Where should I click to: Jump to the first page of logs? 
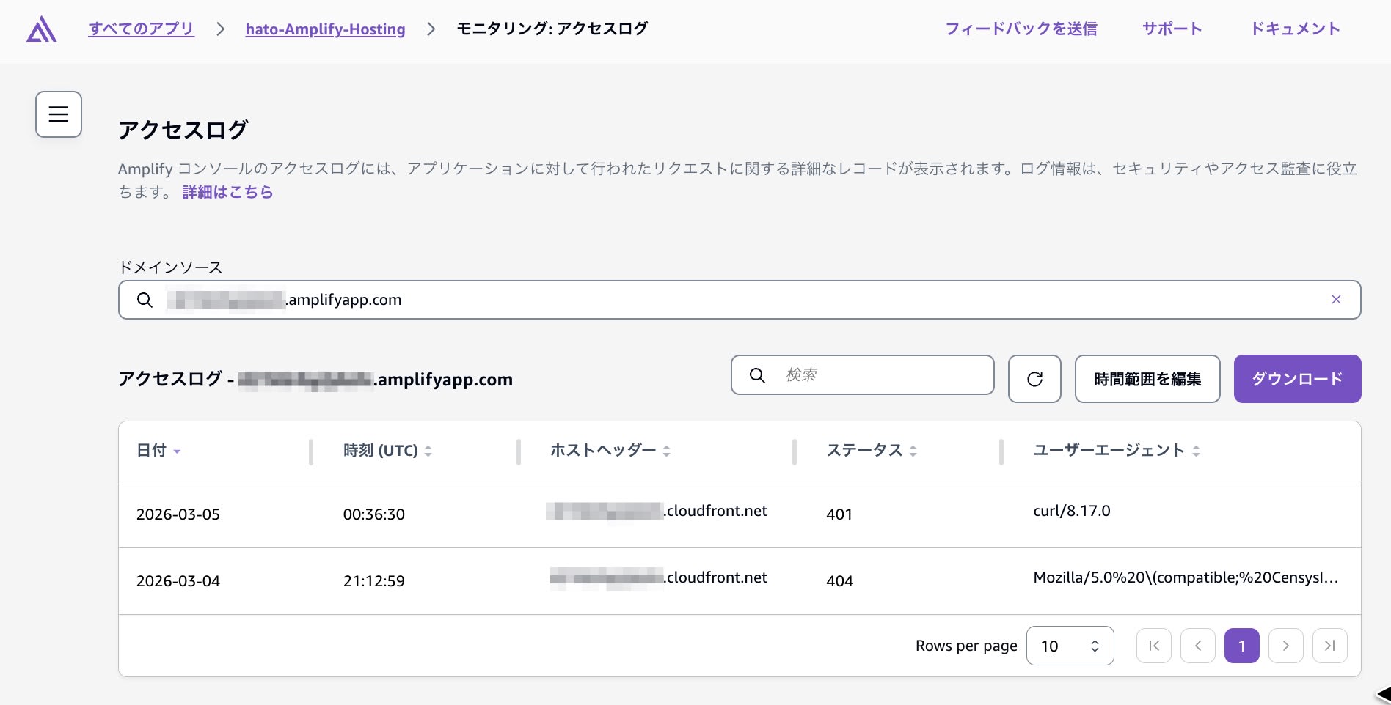[1153, 646]
